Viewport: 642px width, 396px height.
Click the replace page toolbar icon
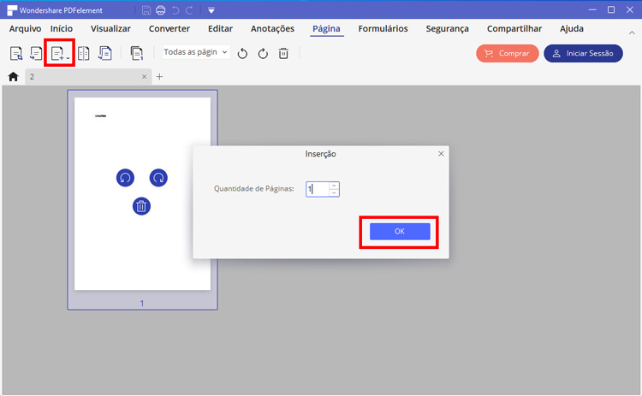[x=36, y=53]
